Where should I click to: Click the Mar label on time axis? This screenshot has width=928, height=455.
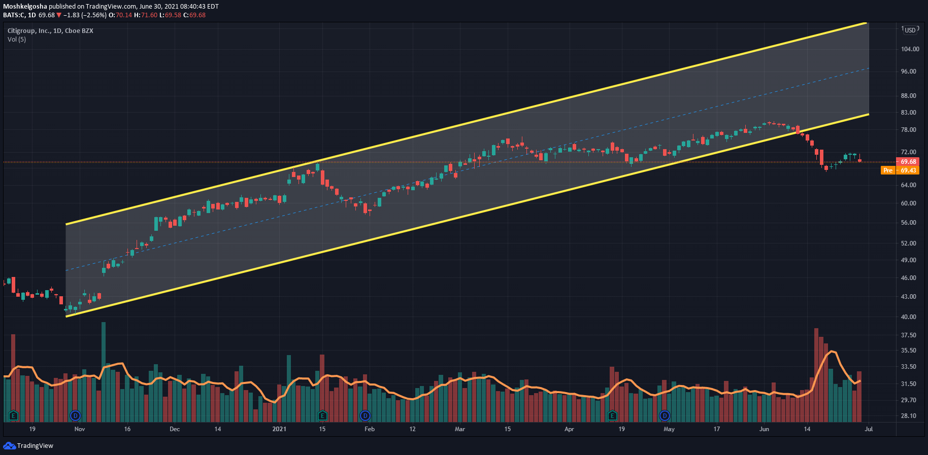point(460,429)
